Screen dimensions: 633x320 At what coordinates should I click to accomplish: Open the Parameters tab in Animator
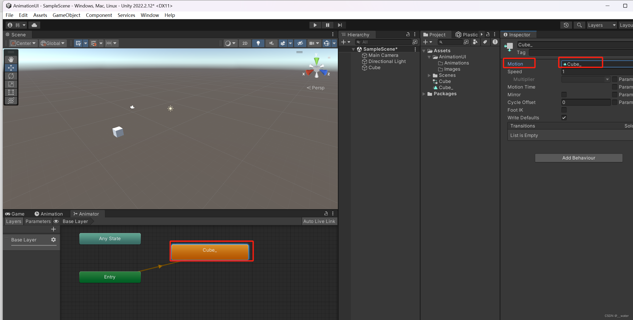(x=38, y=221)
